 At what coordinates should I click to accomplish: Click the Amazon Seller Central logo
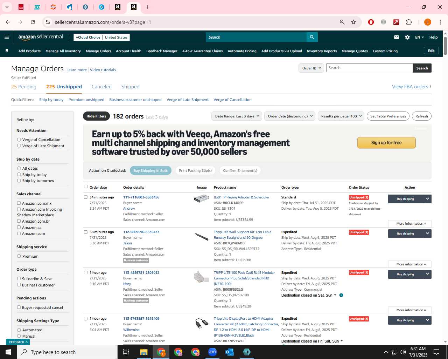click(41, 37)
